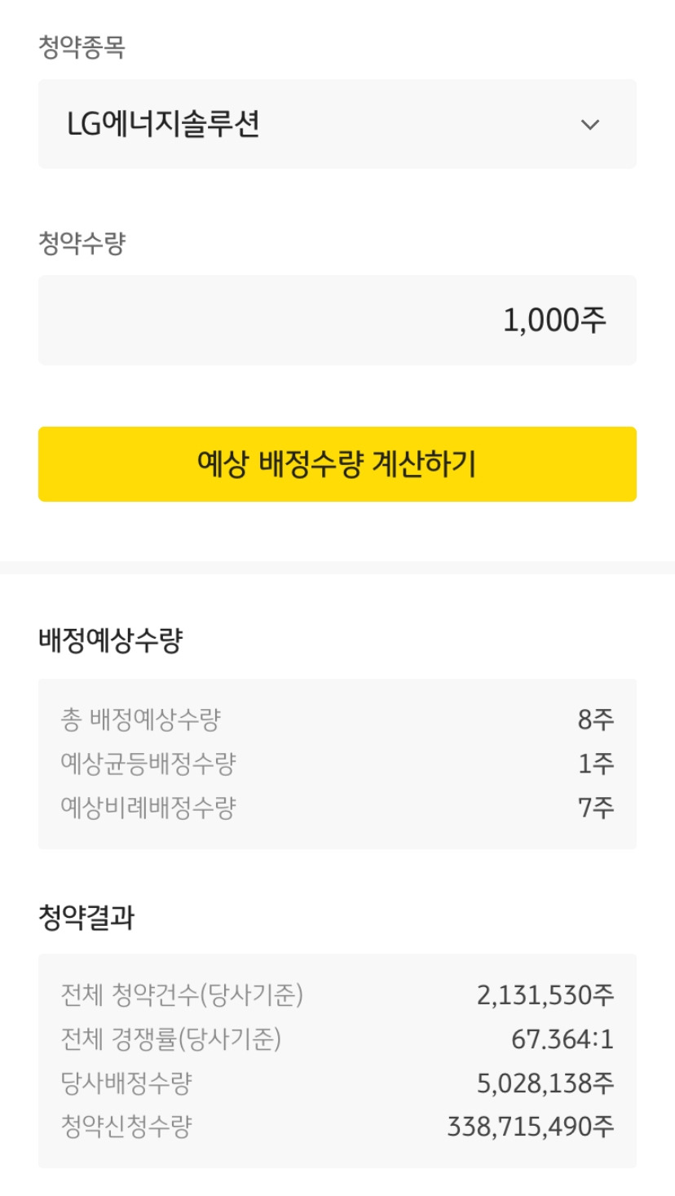Select the 1,000주 subscription quantity field
The width and height of the screenshot is (675, 1196).
pyautogui.click(x=337, y=320)
